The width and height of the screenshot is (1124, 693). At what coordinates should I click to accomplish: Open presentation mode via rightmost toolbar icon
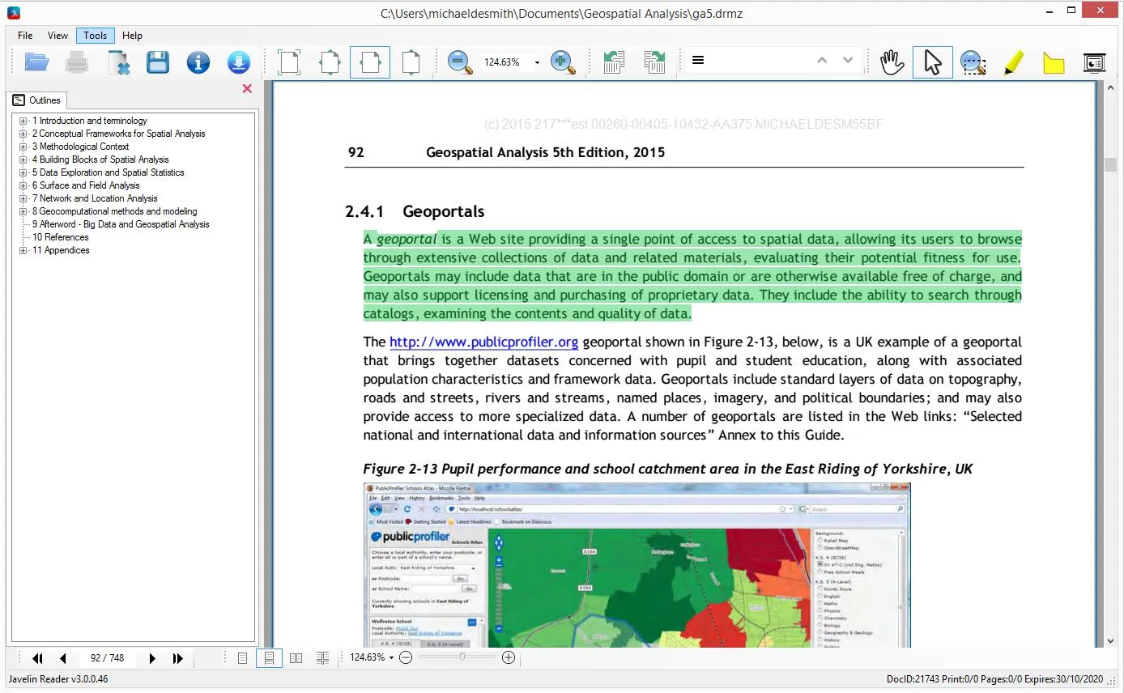point(1095,62)
